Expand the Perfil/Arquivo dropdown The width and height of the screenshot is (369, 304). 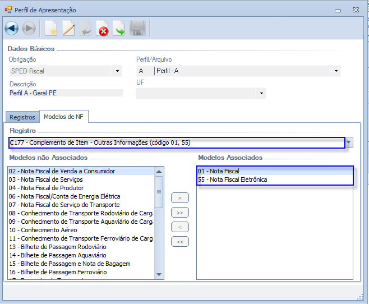pyautogui.click(x=336, y=71)
